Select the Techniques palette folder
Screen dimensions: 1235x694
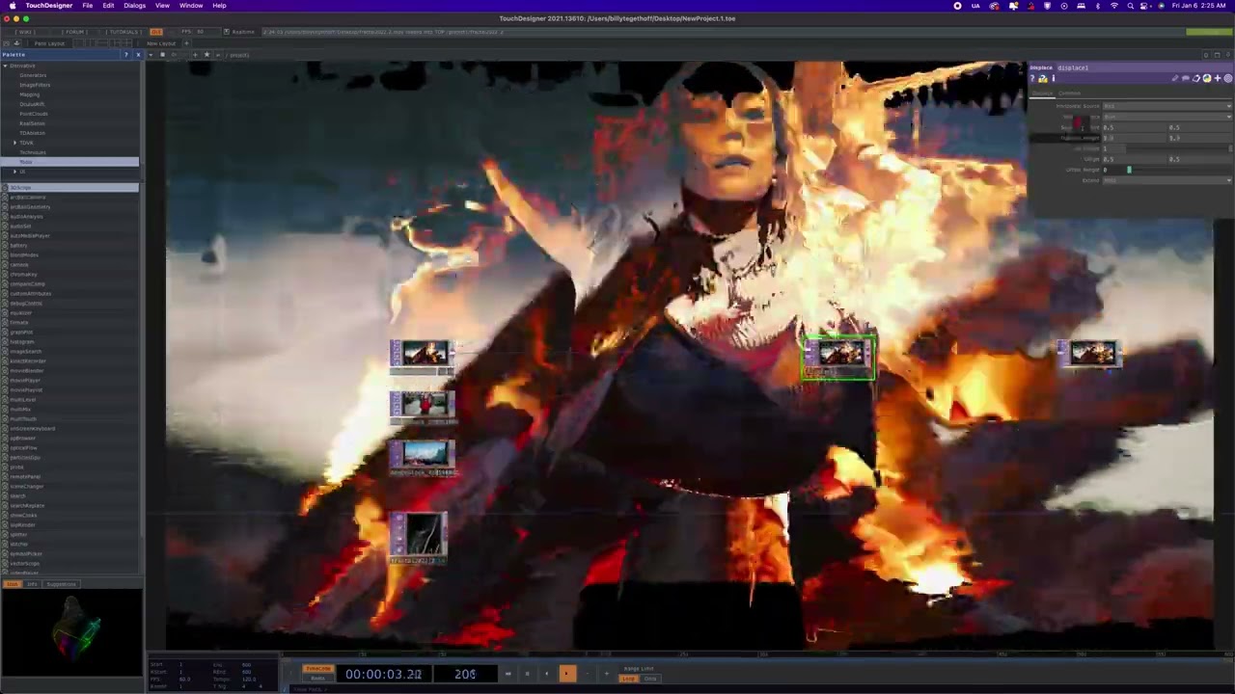33,152
